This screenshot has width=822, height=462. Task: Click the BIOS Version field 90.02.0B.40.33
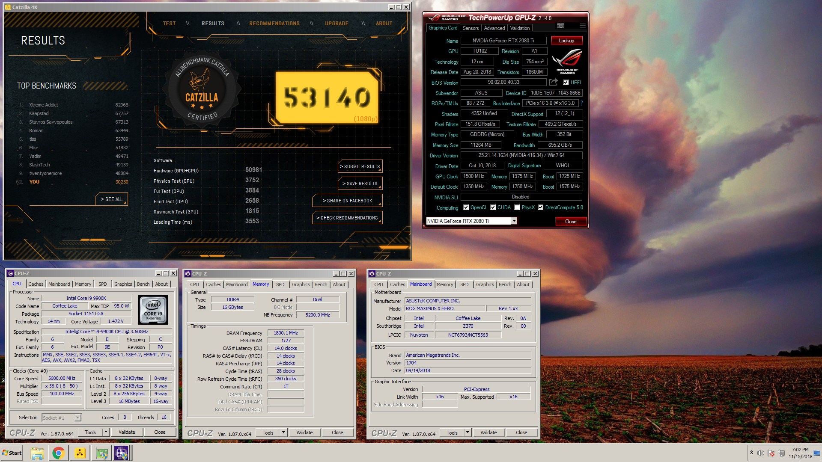[503, 82]
